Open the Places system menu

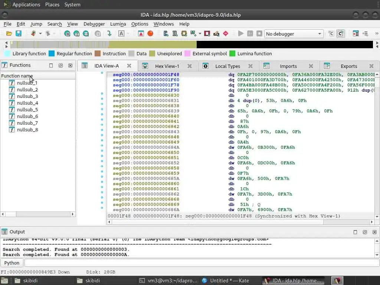[52, 4]
